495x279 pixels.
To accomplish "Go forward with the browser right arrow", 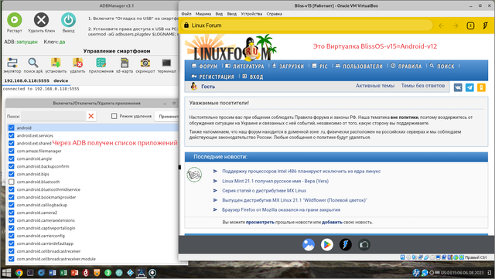I will click(456, 26).
